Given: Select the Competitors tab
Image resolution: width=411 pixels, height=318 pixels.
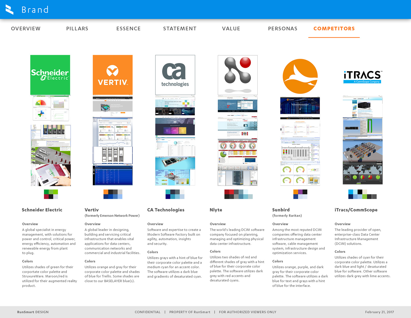Looking at the screenshot, I should tap(334, 29).
